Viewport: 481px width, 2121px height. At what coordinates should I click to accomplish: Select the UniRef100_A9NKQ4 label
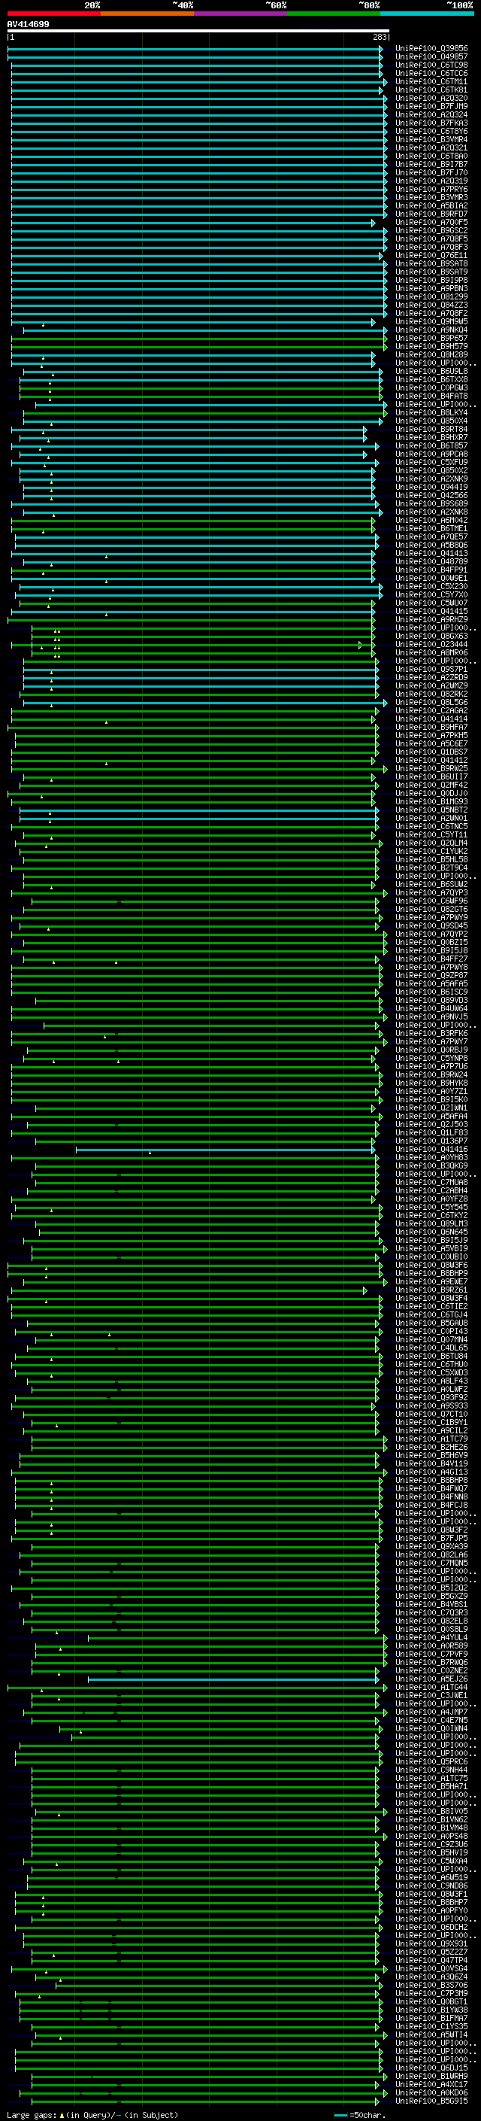click(431, 330)
